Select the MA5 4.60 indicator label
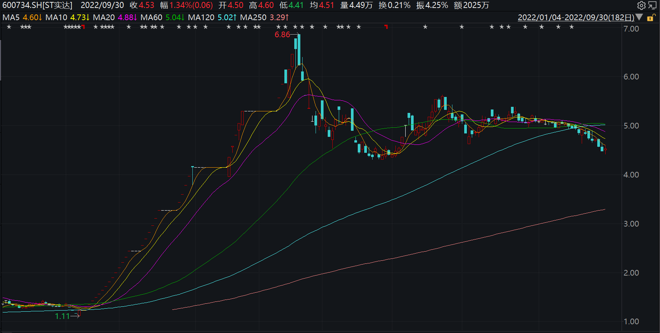Image resolution: width=660 pixels, height=333 pixels. [22, 17]
